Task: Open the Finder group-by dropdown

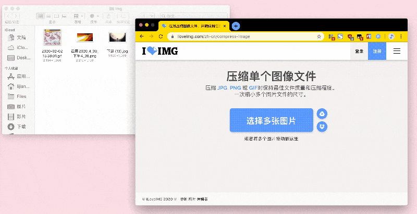Action: tap(79, 16)
